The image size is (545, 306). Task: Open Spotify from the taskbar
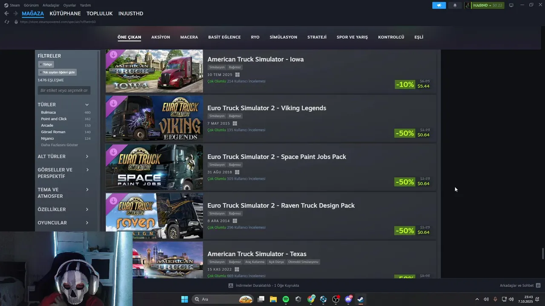(x=286, y=299)
